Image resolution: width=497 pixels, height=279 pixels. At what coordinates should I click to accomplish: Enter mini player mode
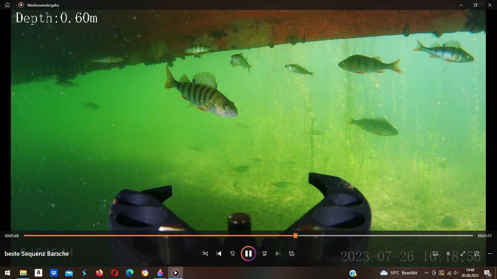tap(476, 254)
